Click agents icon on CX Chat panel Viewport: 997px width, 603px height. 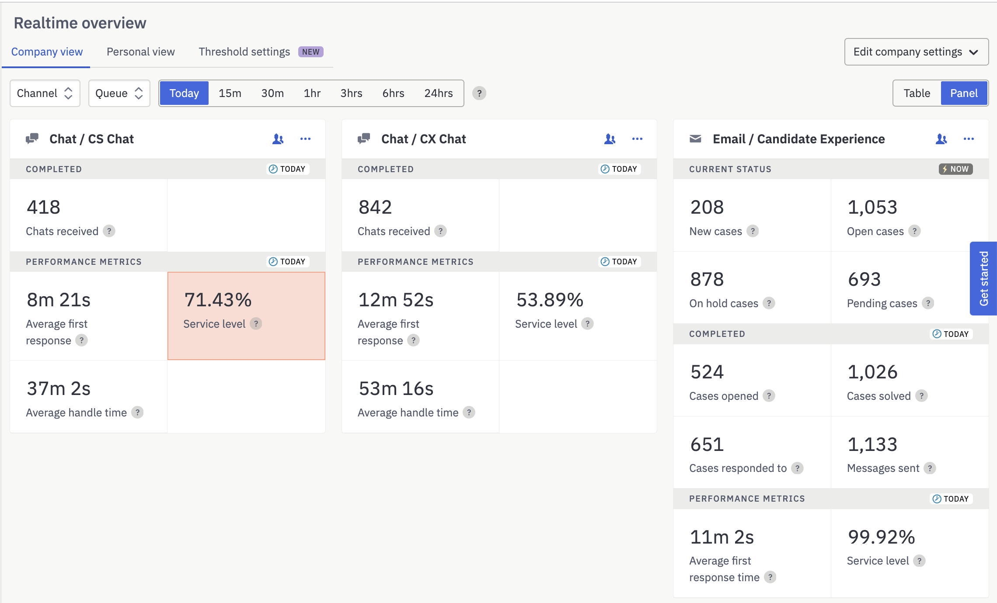click(610, 139)
